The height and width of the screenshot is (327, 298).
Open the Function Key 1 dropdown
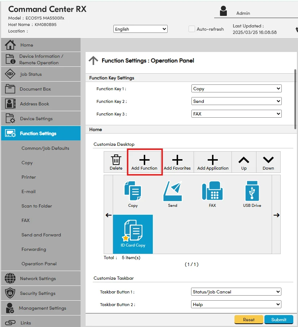coord(236,89)
